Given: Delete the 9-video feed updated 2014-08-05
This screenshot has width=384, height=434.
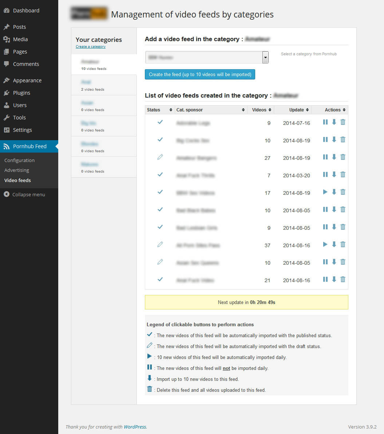Looking at the screenshot, I should (343, 227).
